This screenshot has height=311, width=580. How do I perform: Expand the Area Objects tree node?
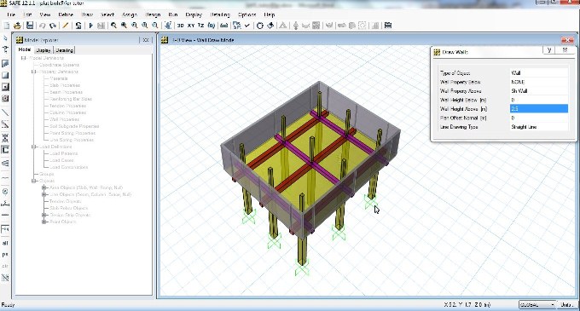(x=44, y=187)
